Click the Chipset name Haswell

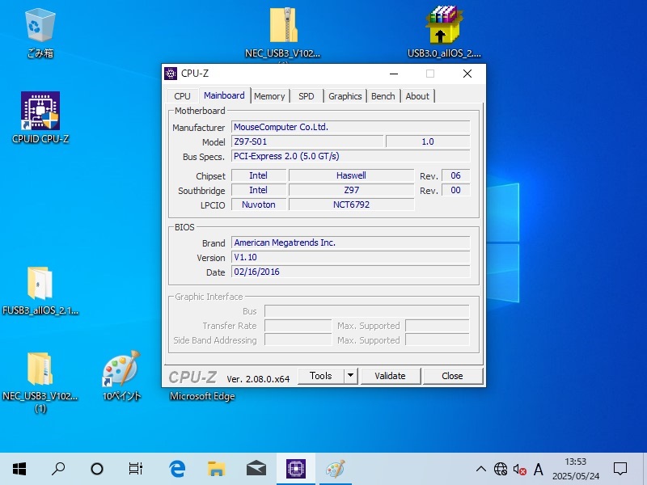click(351, 175)
